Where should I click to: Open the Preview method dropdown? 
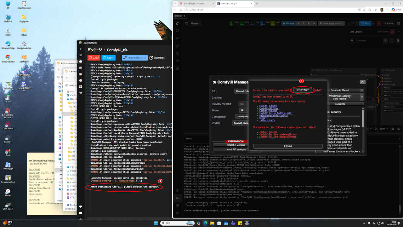tap(244, 104)
